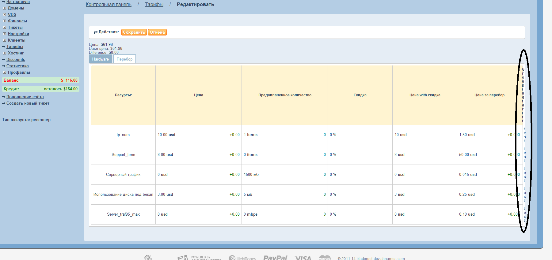Open the Настройки sidebar link
The width and height of the screenshot is (552, 260).
click(x=18, y=34)
